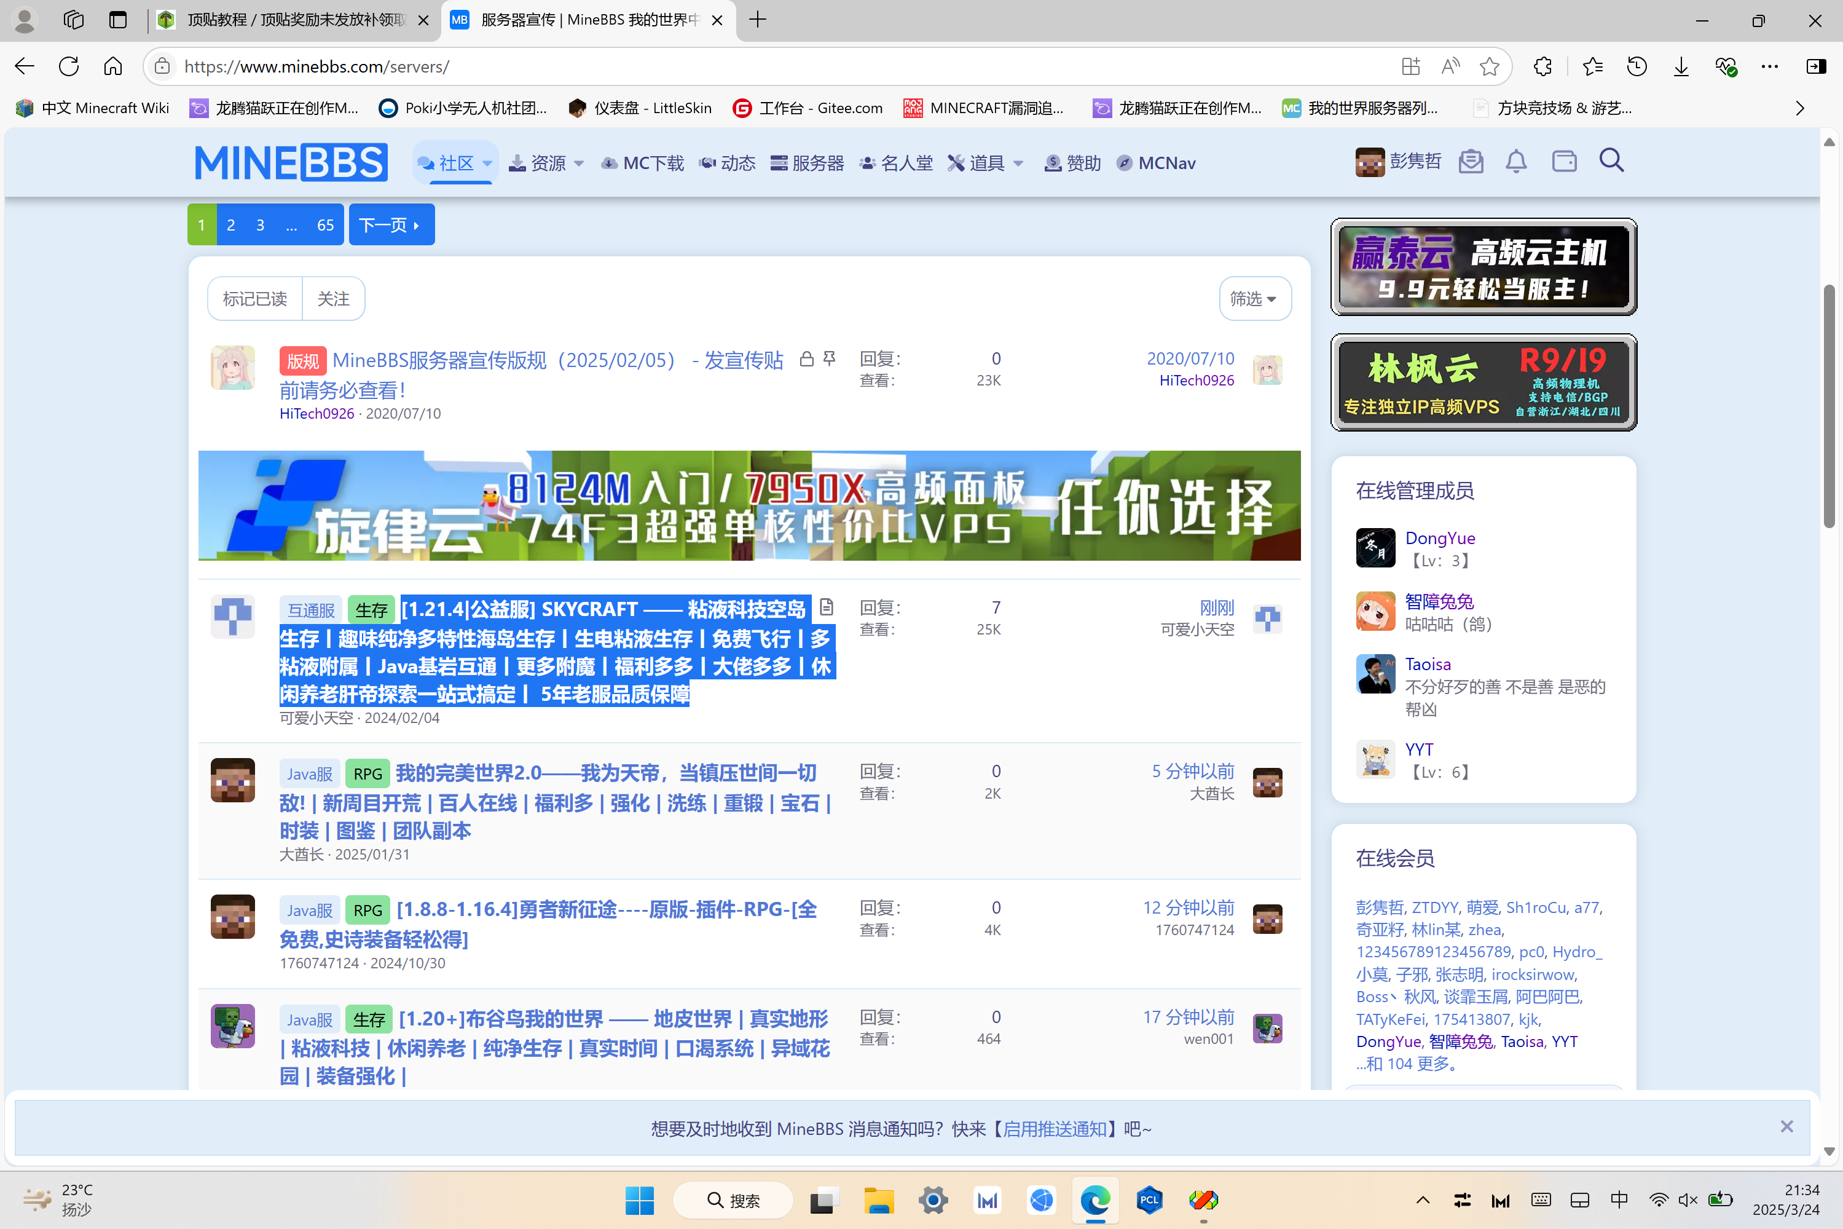Open browser history icon
The image size is (1843, 1229).
[x=1637, y=66]
